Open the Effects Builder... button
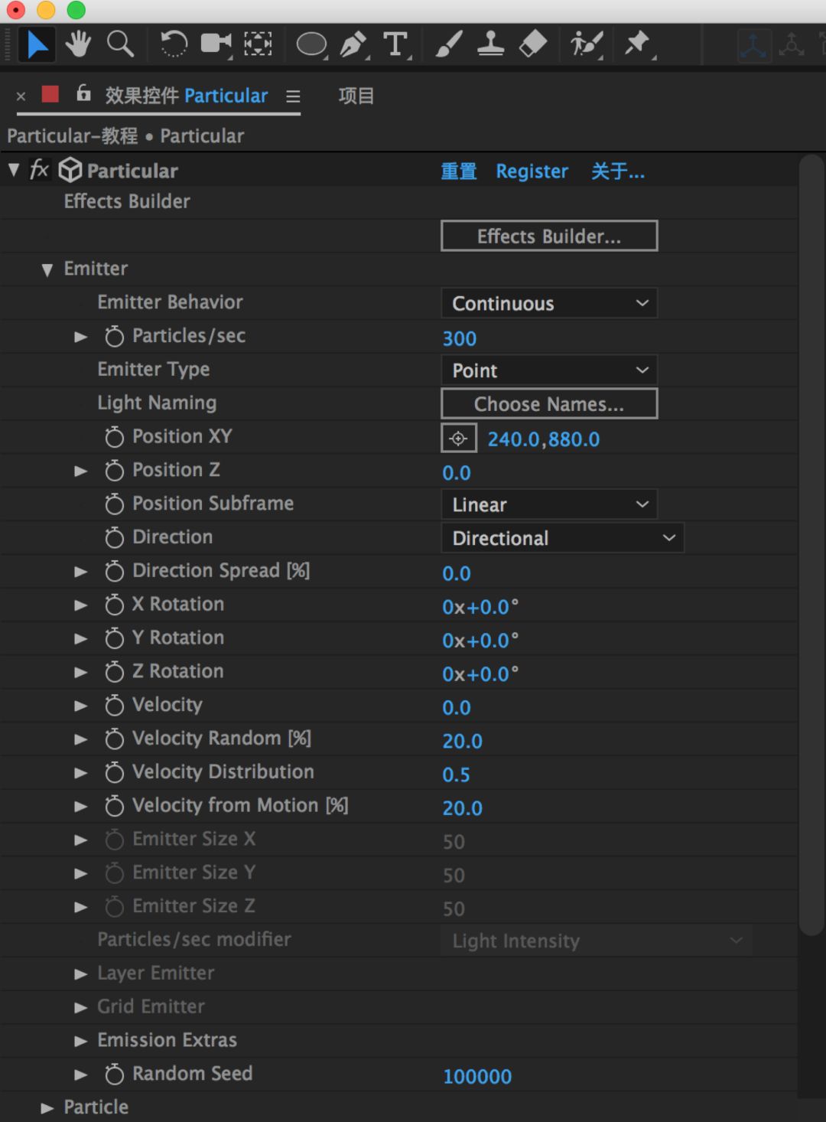The height and width of the screenshot is (1122, 826). point(549,236)
